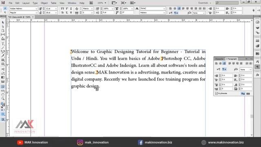Click Quick Apply lightning icon
261x147 pixels.
(254, 10)
